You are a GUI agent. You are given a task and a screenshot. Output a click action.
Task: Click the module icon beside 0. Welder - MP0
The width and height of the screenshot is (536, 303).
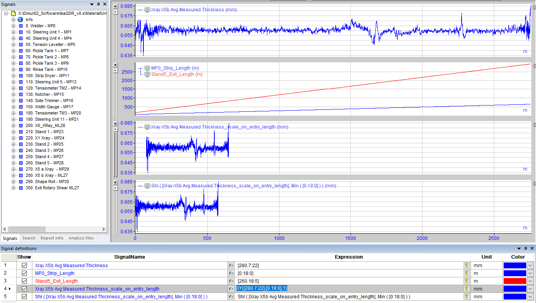[21, 26]
